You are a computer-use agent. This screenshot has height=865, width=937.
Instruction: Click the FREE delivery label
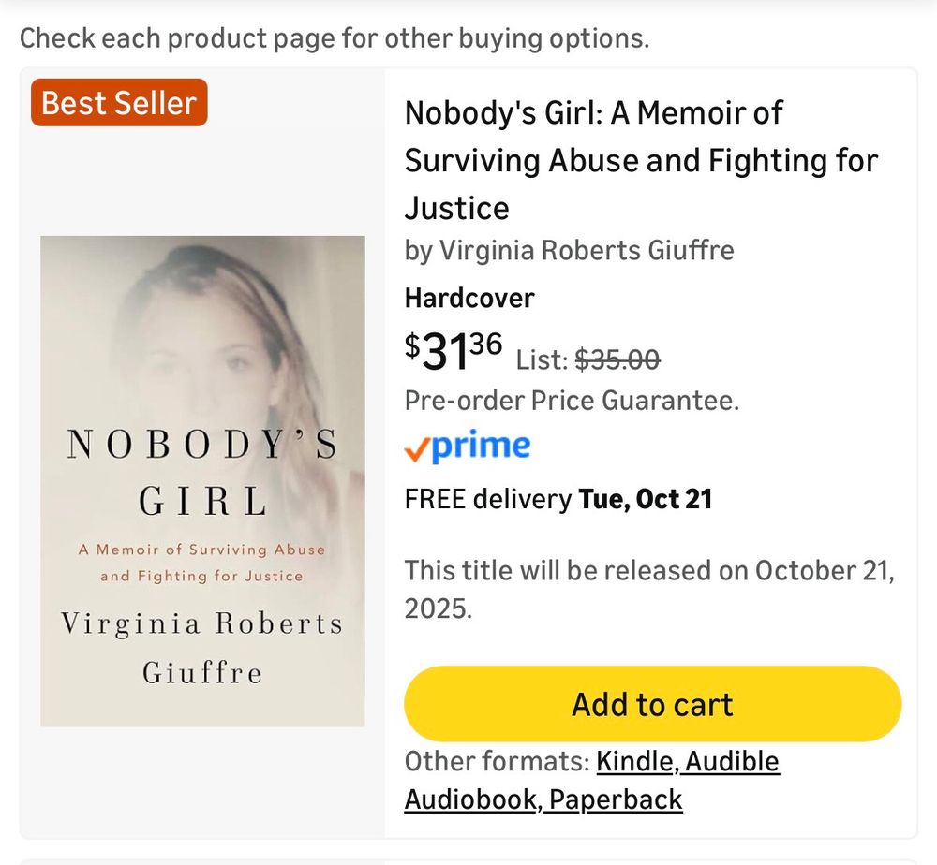click(x=487, y=499)
